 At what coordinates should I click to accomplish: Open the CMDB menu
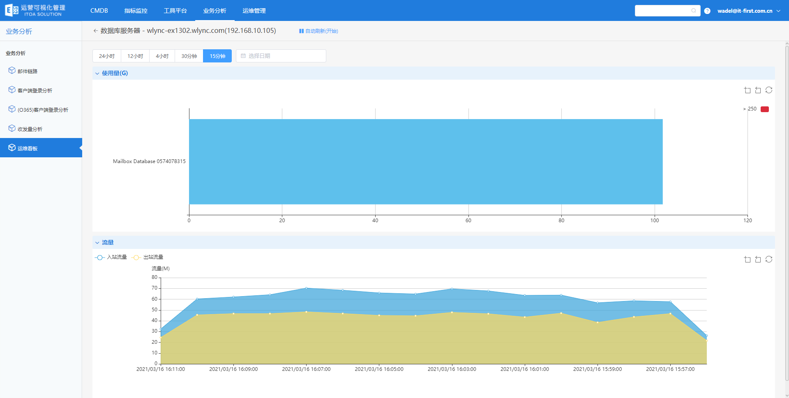tap(99, 11)
